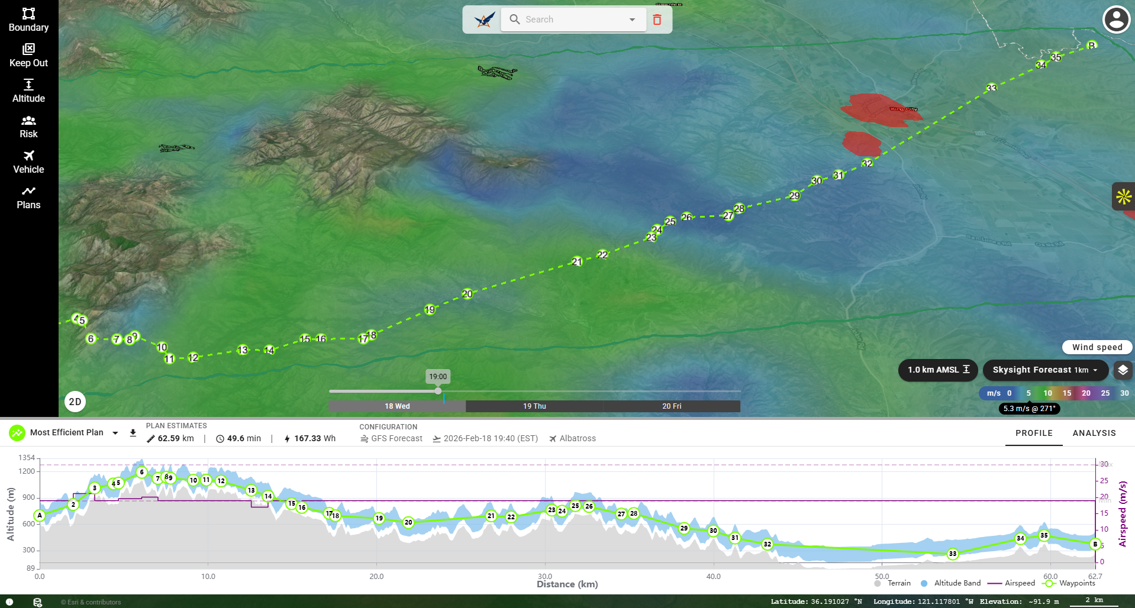The image size is (1135, 608).
Task: Open the Boundary tool
Action: 28,20
